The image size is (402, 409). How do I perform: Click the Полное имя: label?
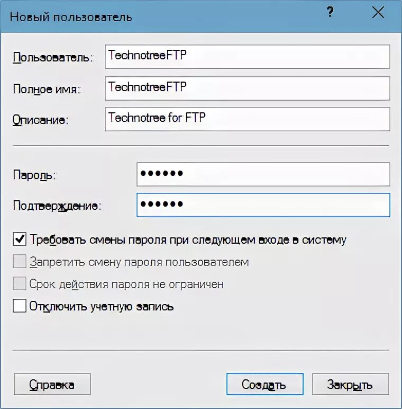coord(47,89)
